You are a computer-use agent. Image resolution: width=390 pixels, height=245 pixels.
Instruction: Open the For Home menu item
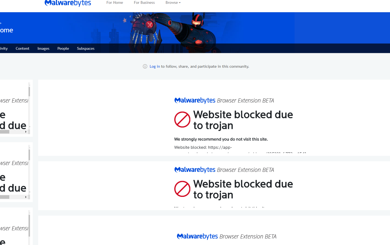115,2
